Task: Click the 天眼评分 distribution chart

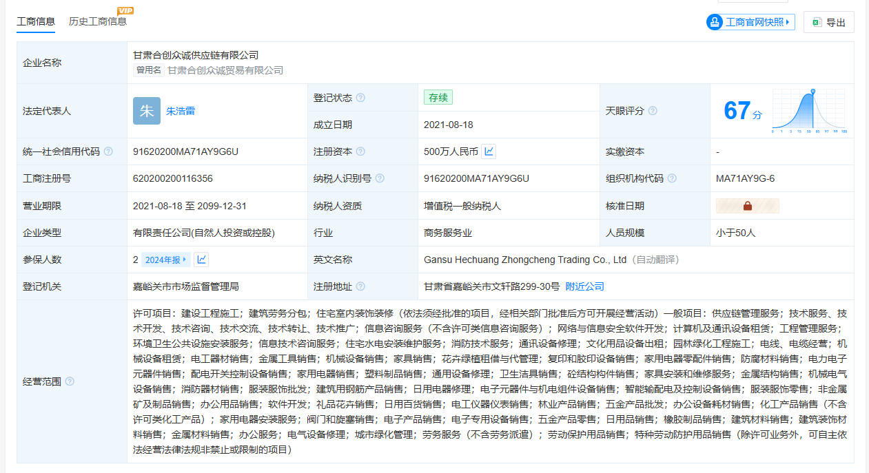Action: pyautogui.click(x=809, y=111)
